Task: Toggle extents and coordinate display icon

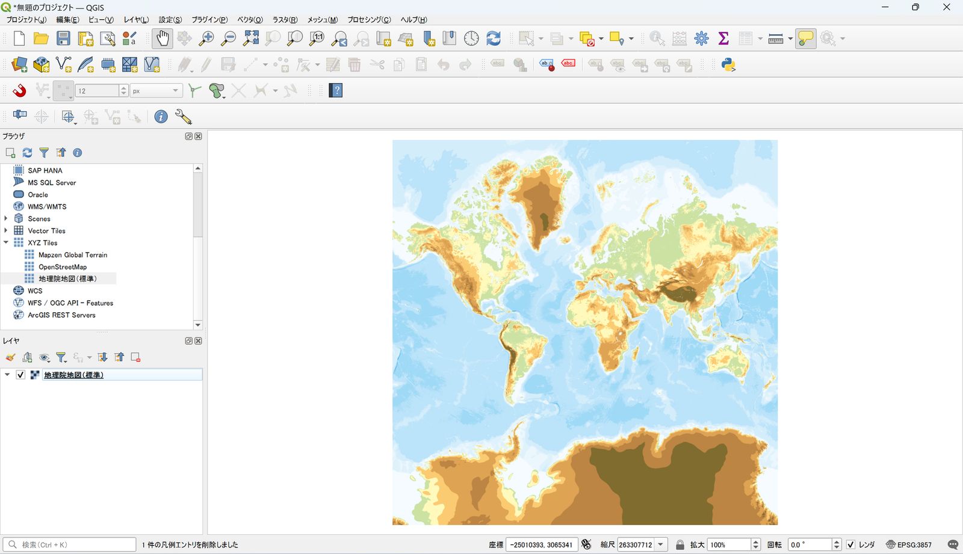Action: 587,544
